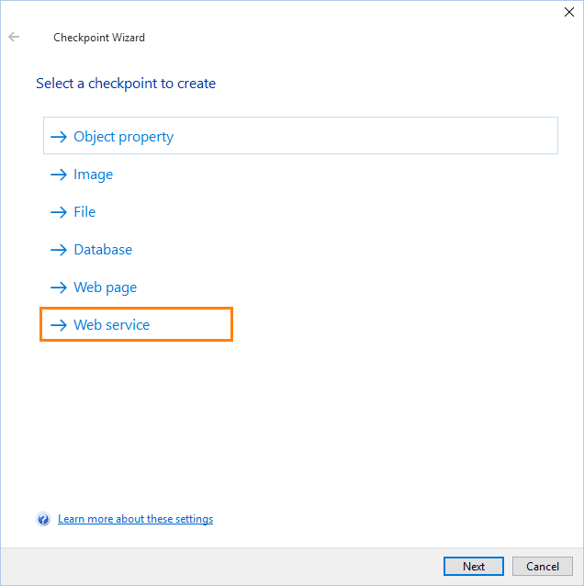Select the Web page checkpoint label
The width and height of the screenshot is (584, 586).
(105, 287)
